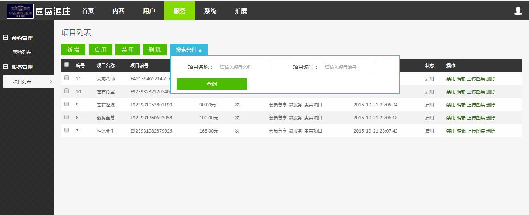The image size is (529, 215).
Task: Select the checkbox for 椎体养生 row
Action: pyautogui.click(x=66, y=130)
